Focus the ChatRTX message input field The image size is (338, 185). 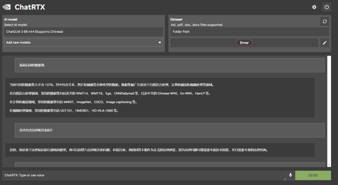[x=144, y=175]
